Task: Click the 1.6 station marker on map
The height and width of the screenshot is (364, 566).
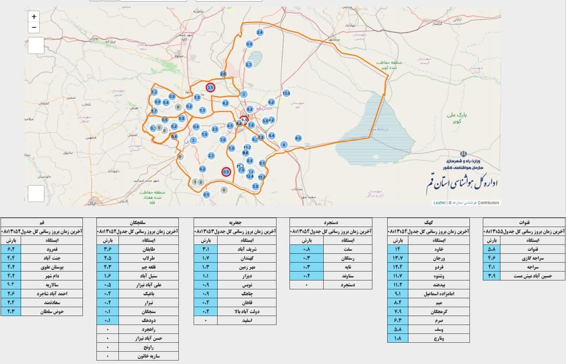Action: (x=205, y=134)
